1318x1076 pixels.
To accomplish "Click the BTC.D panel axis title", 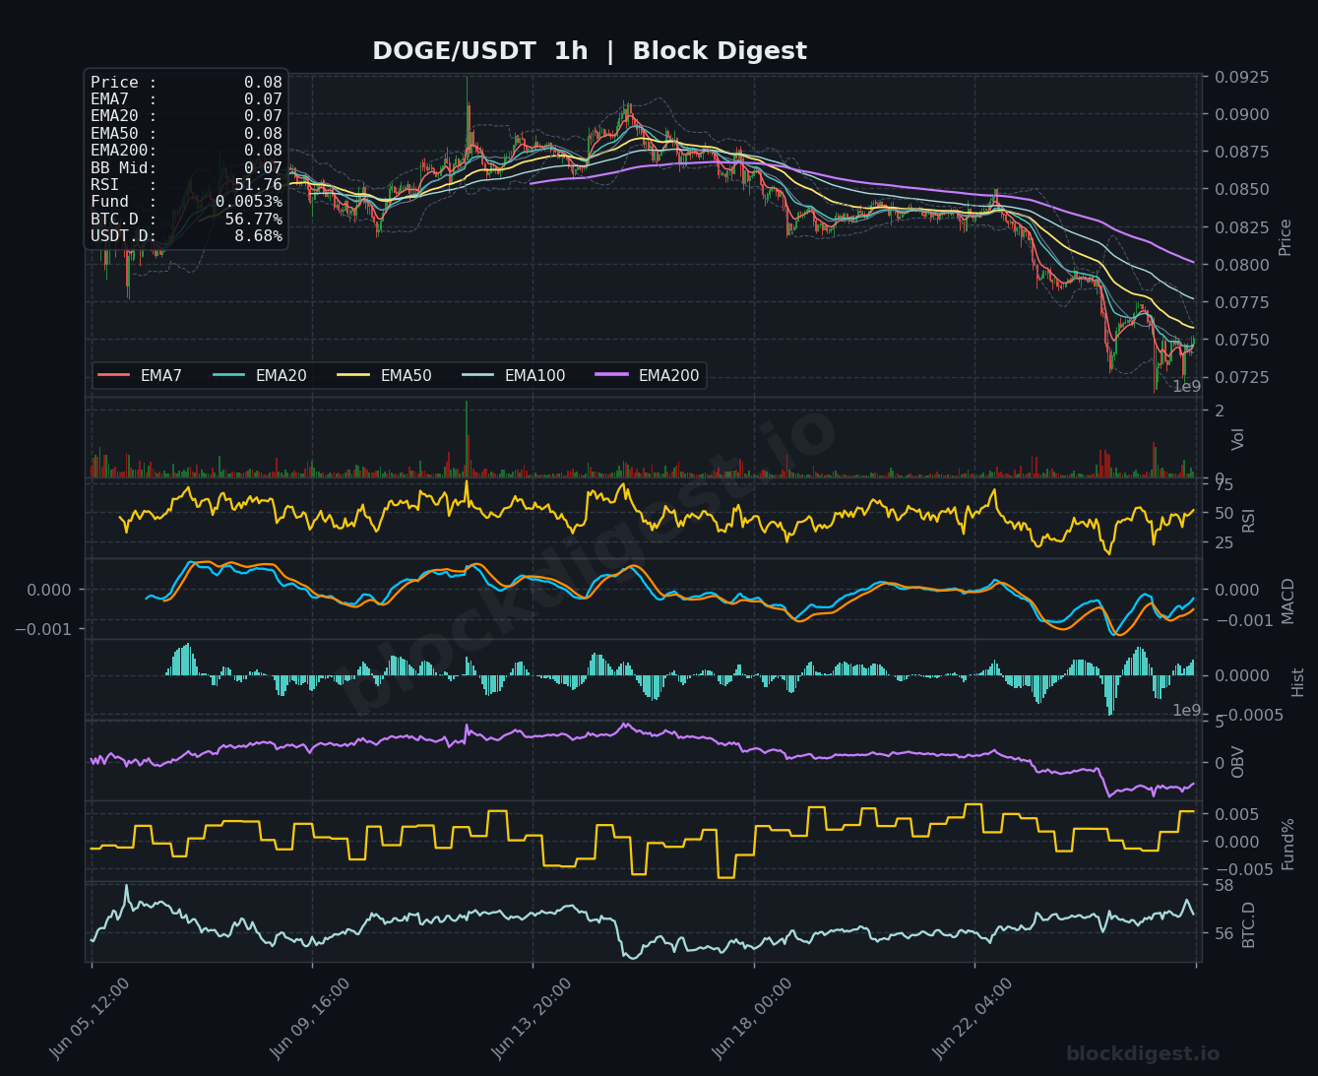I will tap(1249, 924).
